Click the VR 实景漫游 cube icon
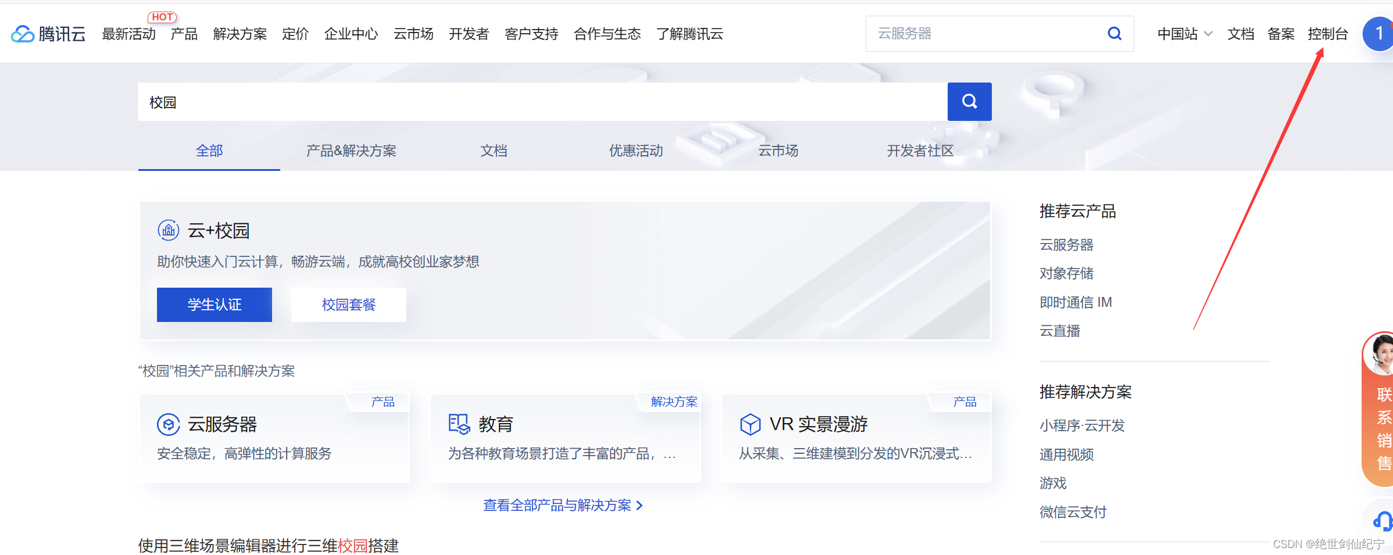 (x=751, y=424)
